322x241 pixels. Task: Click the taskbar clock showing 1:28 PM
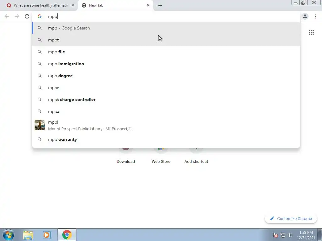pyautogui.click(x=306, y=235)
